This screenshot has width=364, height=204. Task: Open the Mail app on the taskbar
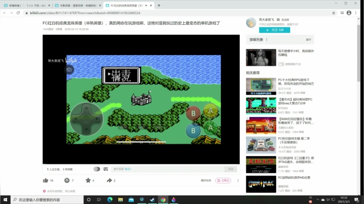click(131, 199)
